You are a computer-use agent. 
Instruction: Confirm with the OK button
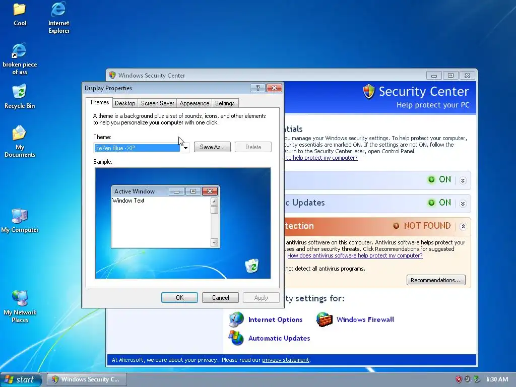(180, 297)
